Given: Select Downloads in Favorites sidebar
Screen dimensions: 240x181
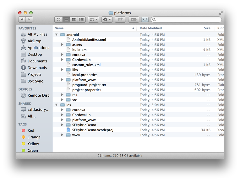Looking at the screenshot, I should [37, 68].
